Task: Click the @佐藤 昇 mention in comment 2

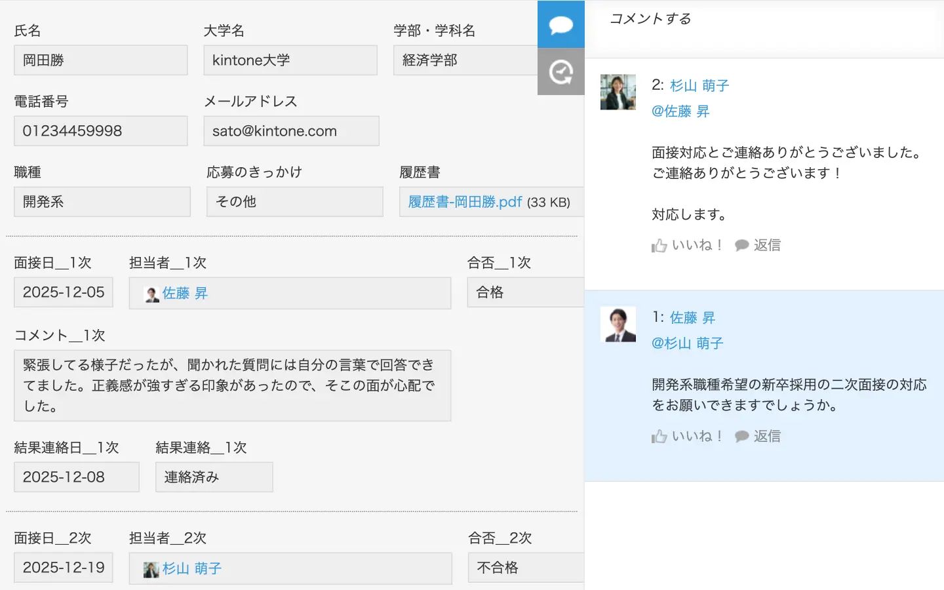Action: [680, 111]
